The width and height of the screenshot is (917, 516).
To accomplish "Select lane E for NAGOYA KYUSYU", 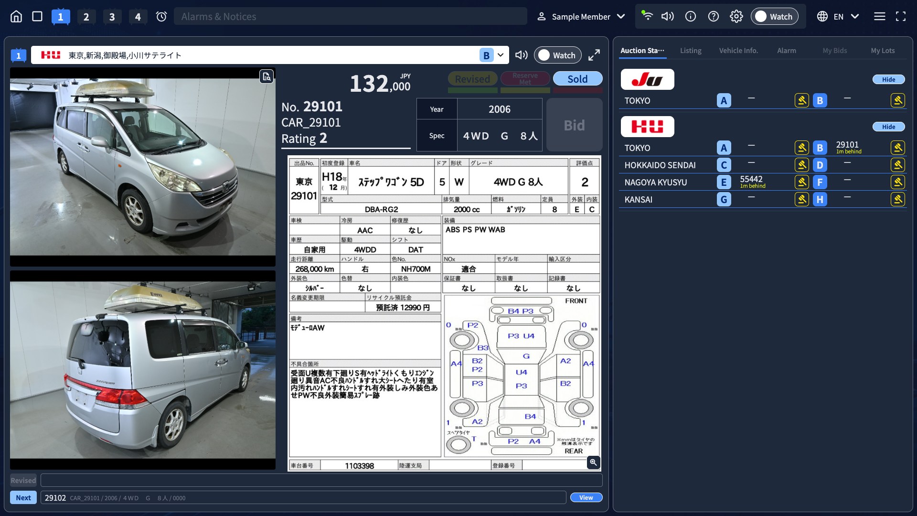I will [x=724, y=183].
